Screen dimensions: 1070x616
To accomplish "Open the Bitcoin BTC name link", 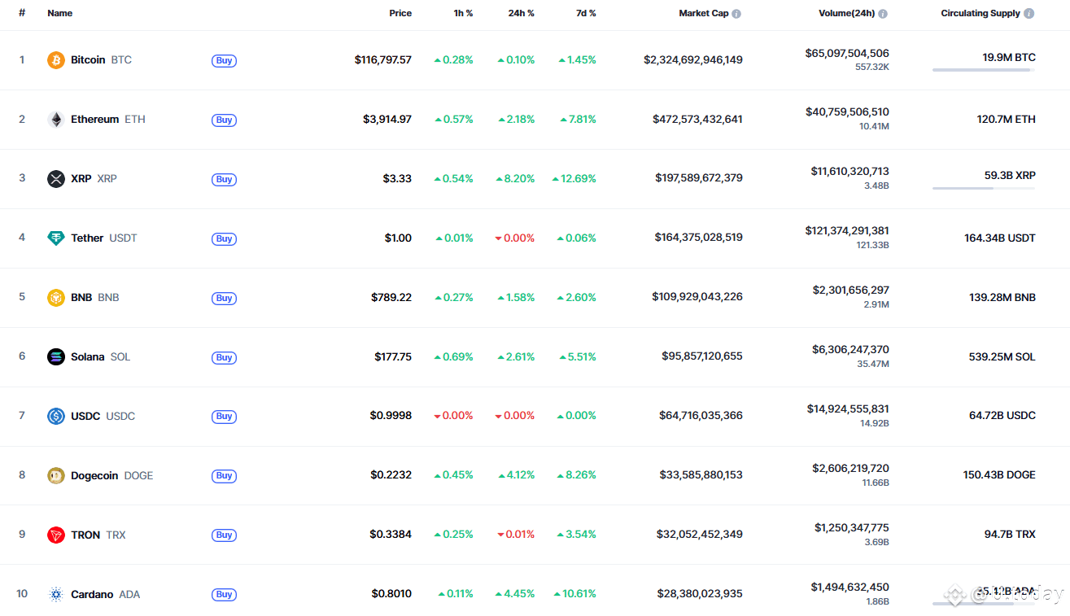I will pyautogui.click(x=101, y=59).
